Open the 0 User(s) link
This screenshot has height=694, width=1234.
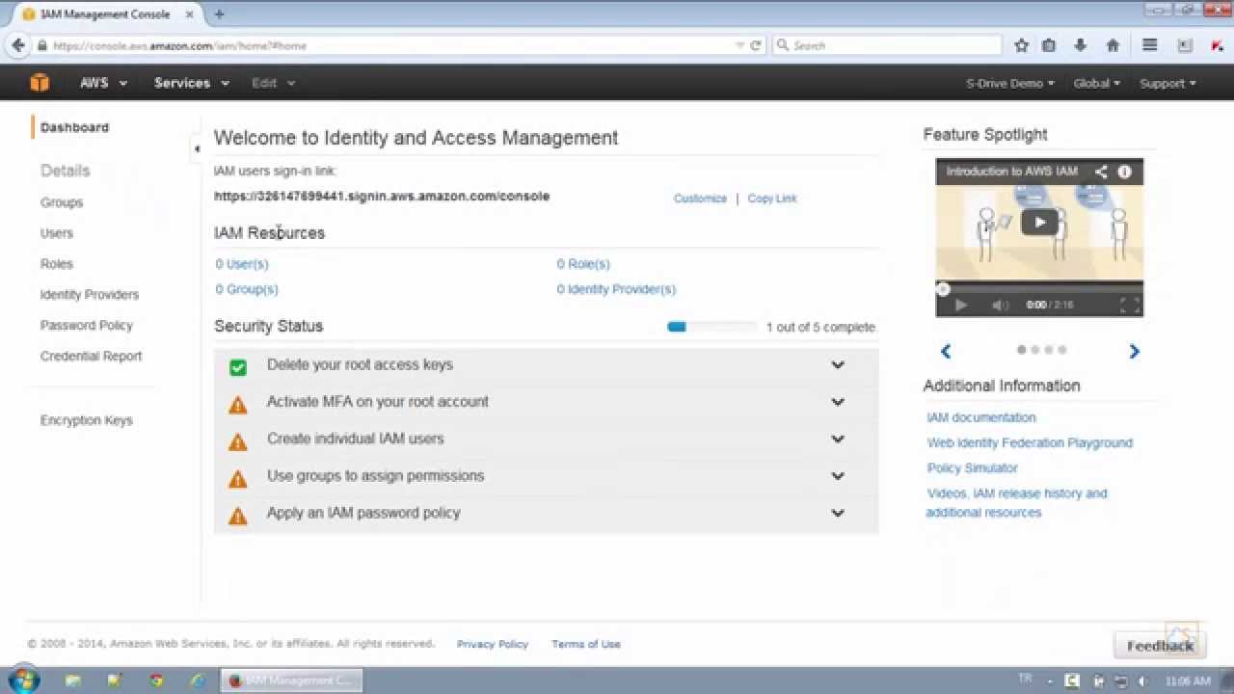[x=242, y=264]
